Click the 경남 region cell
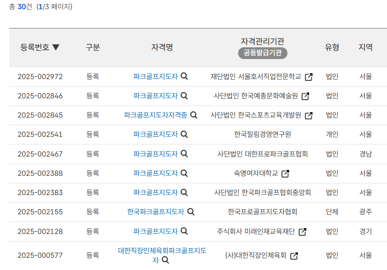The height and width of the screenshot is (270, 387). tap(366, 154)
